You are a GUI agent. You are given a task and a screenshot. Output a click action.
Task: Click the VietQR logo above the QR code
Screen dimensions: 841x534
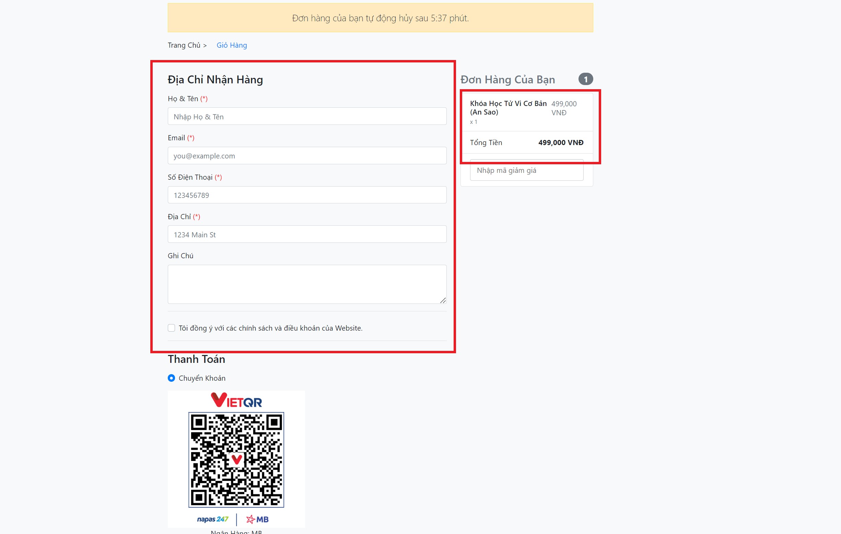coord(236,400)
